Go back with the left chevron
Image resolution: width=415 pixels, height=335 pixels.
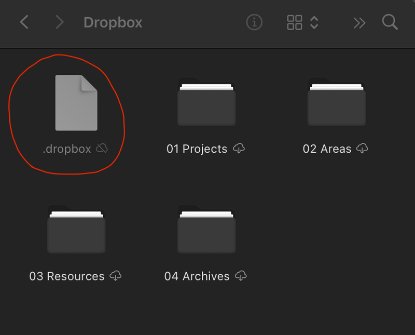(x=24, y=22)
